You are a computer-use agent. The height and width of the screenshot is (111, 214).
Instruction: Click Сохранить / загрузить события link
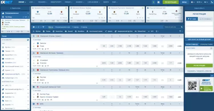click(199, 71)
